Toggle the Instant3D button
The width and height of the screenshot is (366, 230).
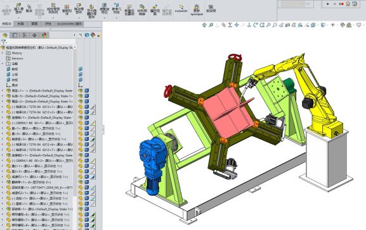click(x=181, y=8)
